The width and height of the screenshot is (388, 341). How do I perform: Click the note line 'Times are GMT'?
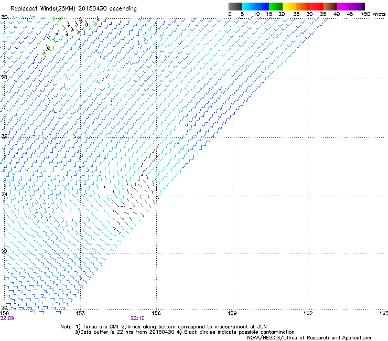101,327
